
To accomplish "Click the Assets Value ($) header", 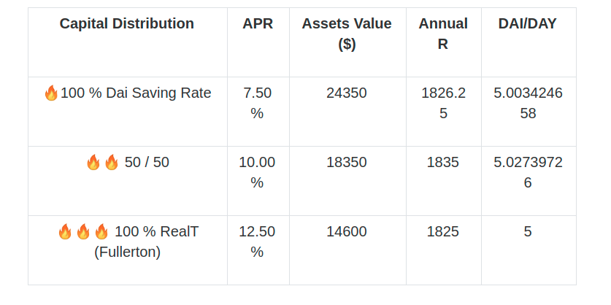I will point(347,34).
